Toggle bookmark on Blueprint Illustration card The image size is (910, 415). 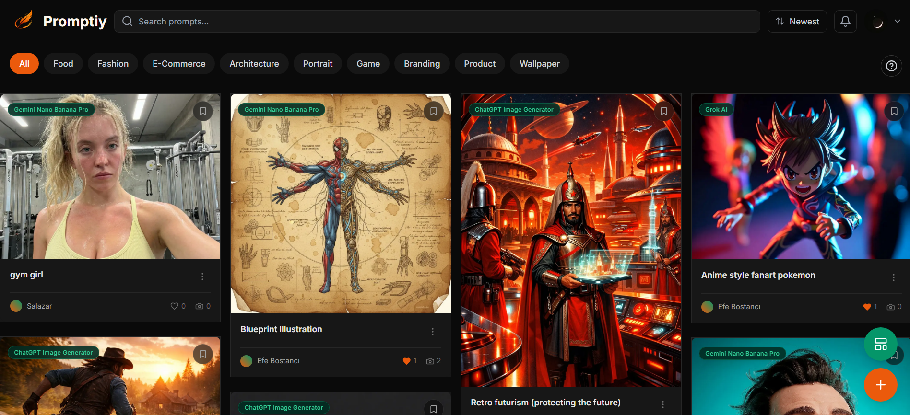click(x=433, y=111)
